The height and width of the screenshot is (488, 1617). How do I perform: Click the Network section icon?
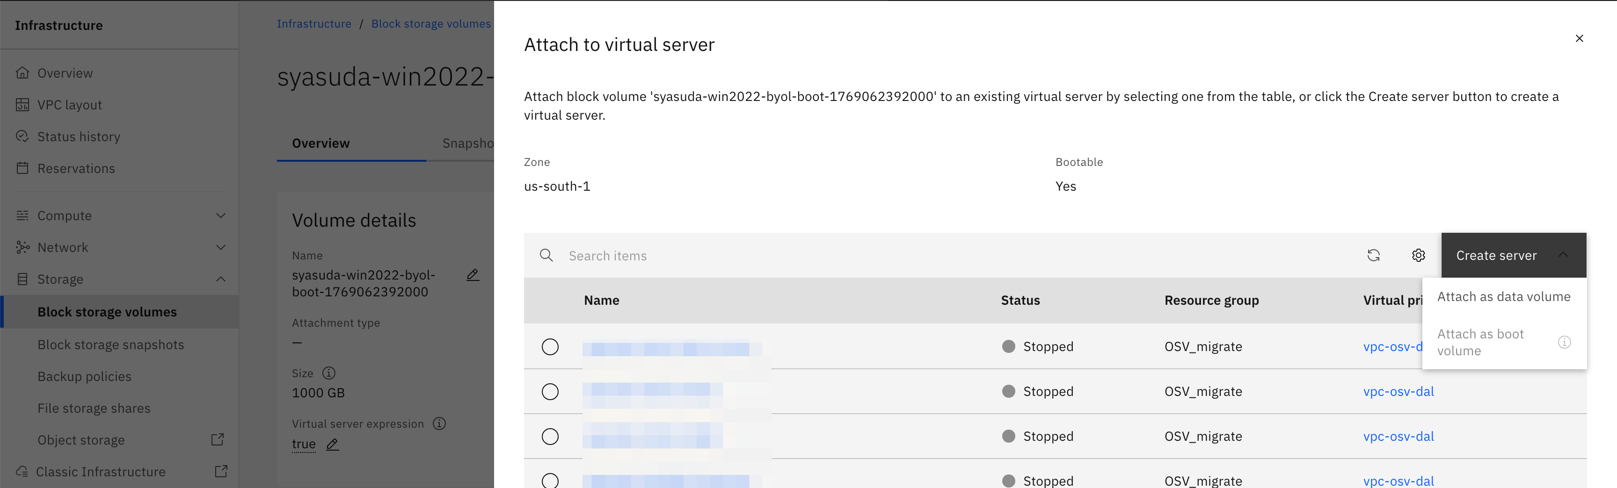(22, 247)
